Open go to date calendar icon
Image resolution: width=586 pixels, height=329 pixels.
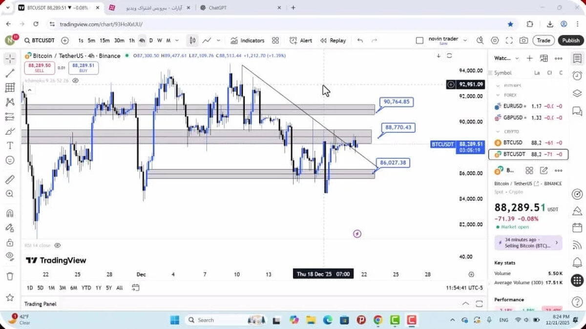pos(136,288)
